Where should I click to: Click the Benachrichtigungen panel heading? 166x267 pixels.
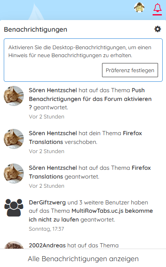36,30
